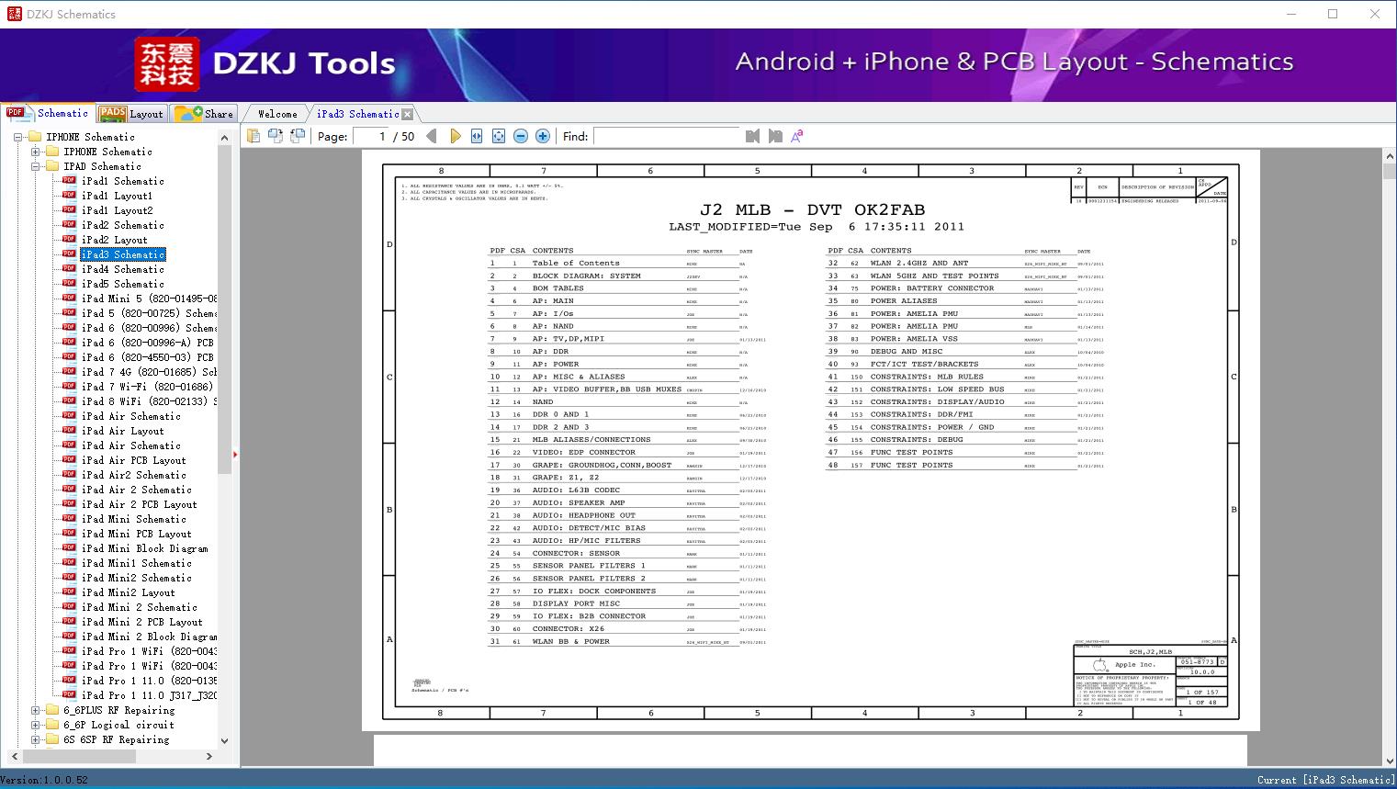Click the document viewer scroll up arrow
Viewport: 1397px width, 789px height.
[1389, 158]
